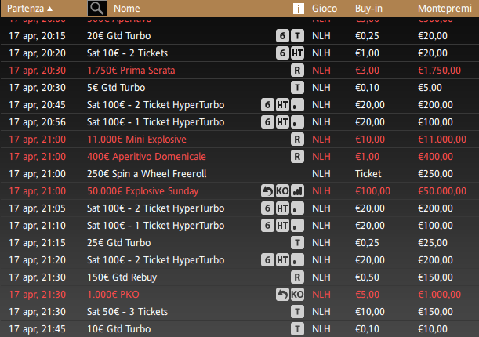Sort the list by Montepremi header

coord(445,9)
